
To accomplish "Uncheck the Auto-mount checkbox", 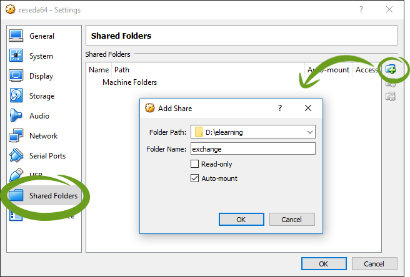I will (x=194, y=178).
